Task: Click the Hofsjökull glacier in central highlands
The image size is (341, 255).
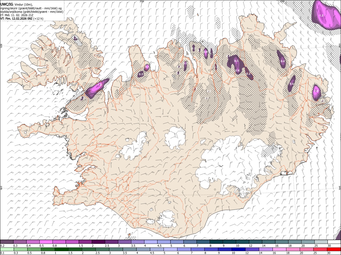Action: (175, 138)
